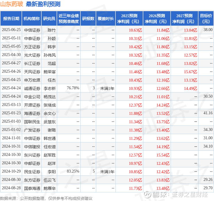
Task: Click the 近三年业绩预测准确度 column header
Action: click(69, 19)
